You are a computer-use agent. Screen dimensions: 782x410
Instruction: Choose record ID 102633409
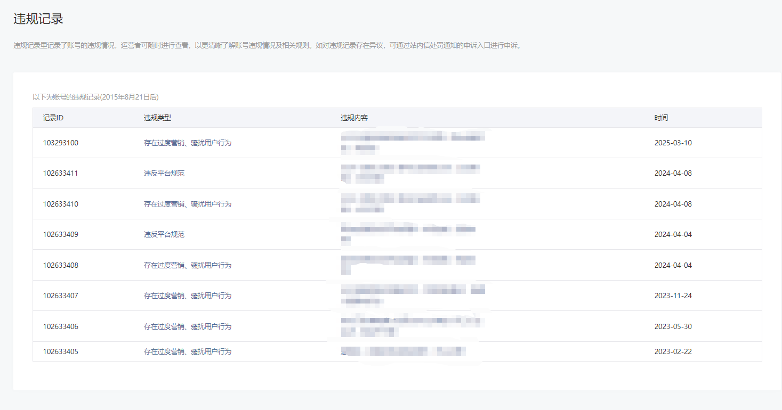[60, 234]
